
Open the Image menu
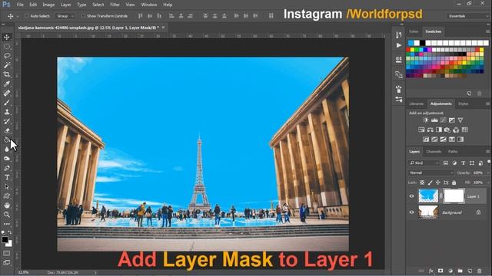pyautogui.click(x=48, y=5)
